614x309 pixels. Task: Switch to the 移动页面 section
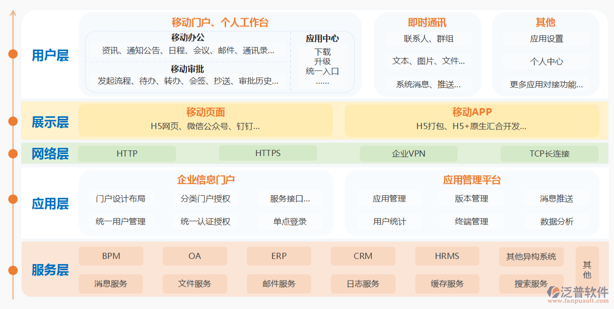pyautogui.click(x=205, y=112)
